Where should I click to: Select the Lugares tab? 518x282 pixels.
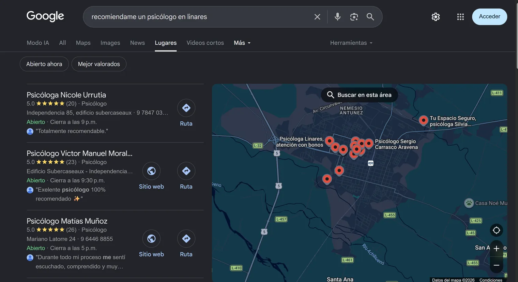click(x=166, y=43)
